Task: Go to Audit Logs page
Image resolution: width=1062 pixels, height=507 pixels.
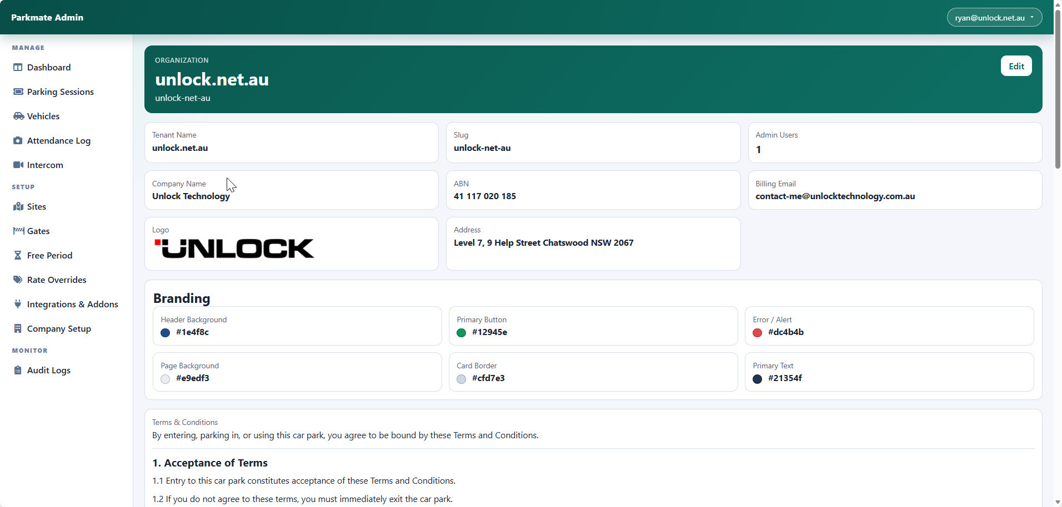Action: coord(49,370)
